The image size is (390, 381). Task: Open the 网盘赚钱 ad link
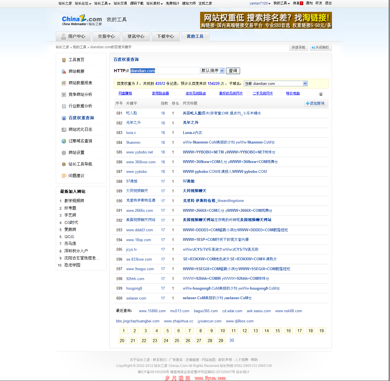[125, 93]
